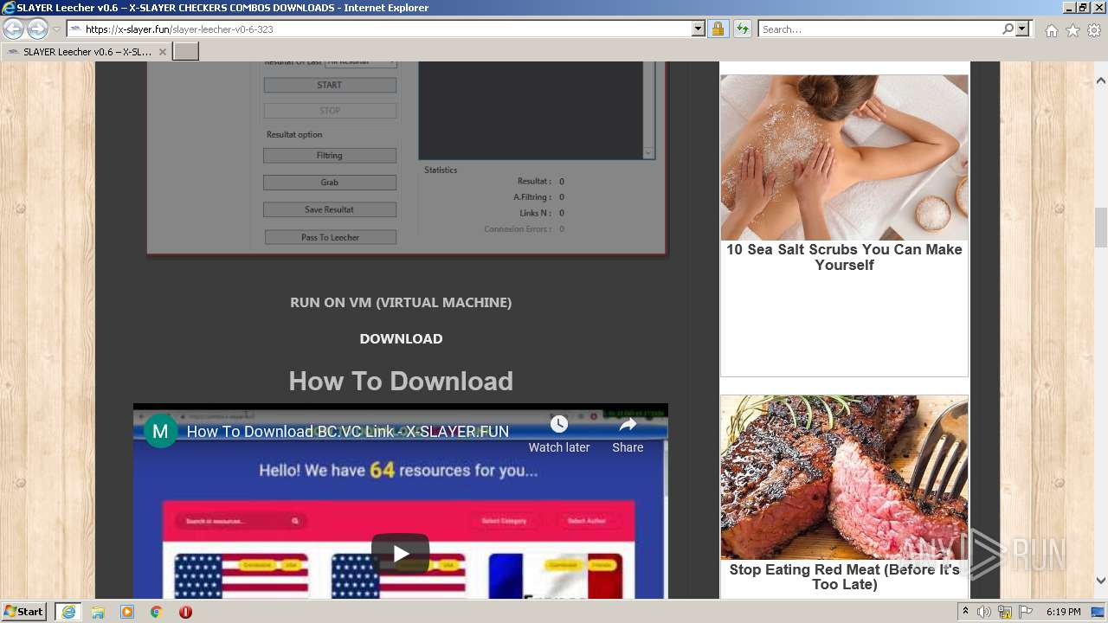The height and width of the screenshot is (623, 1108).
Task: Click Stop Eating Red Meat ad headline
Action: coord(844,577)
